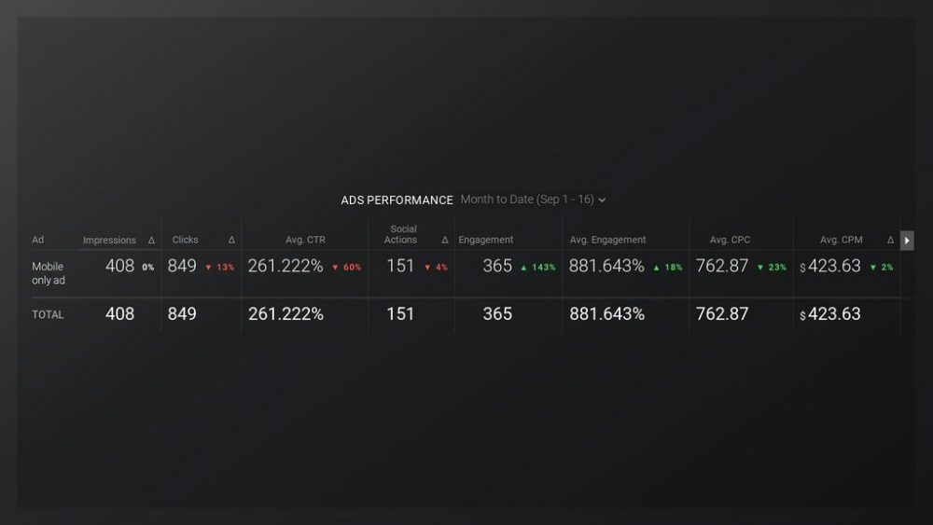Screen dimensions: 933x525
Task: Click the Avg. CPC column header
Action: pos(730,241)
